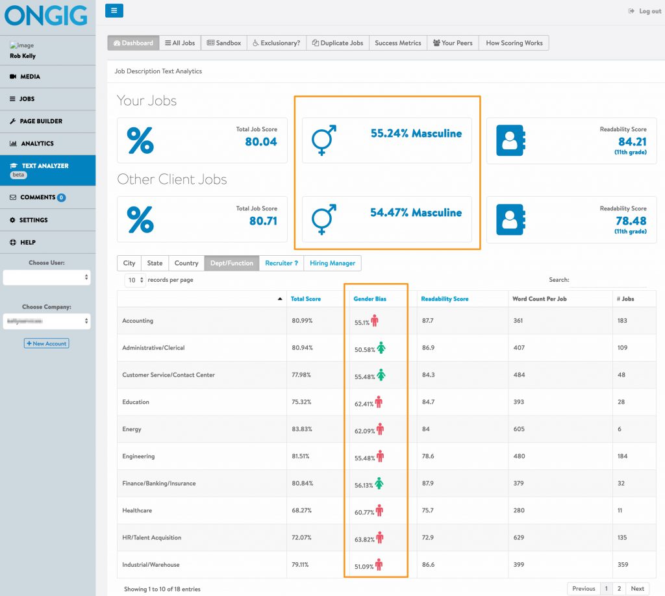
Task: Select the Hiring Manager filter tab
Action: (x=332, y=263)
